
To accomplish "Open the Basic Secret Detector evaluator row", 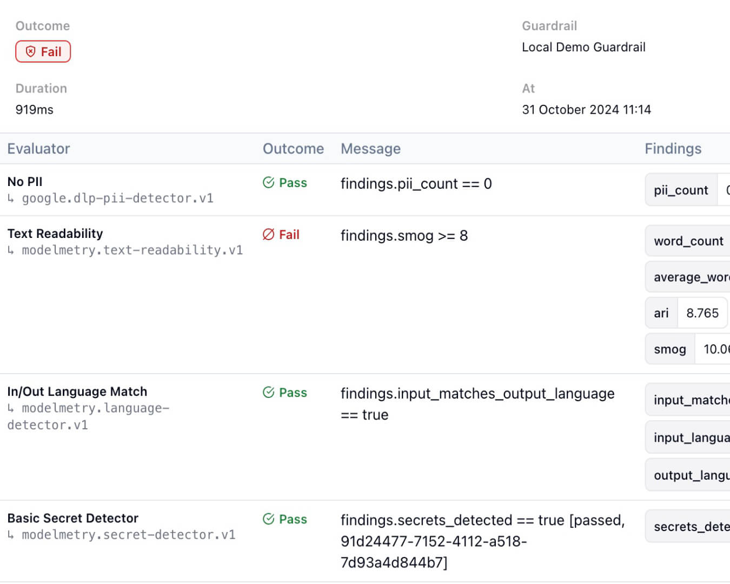I will 73,518.
